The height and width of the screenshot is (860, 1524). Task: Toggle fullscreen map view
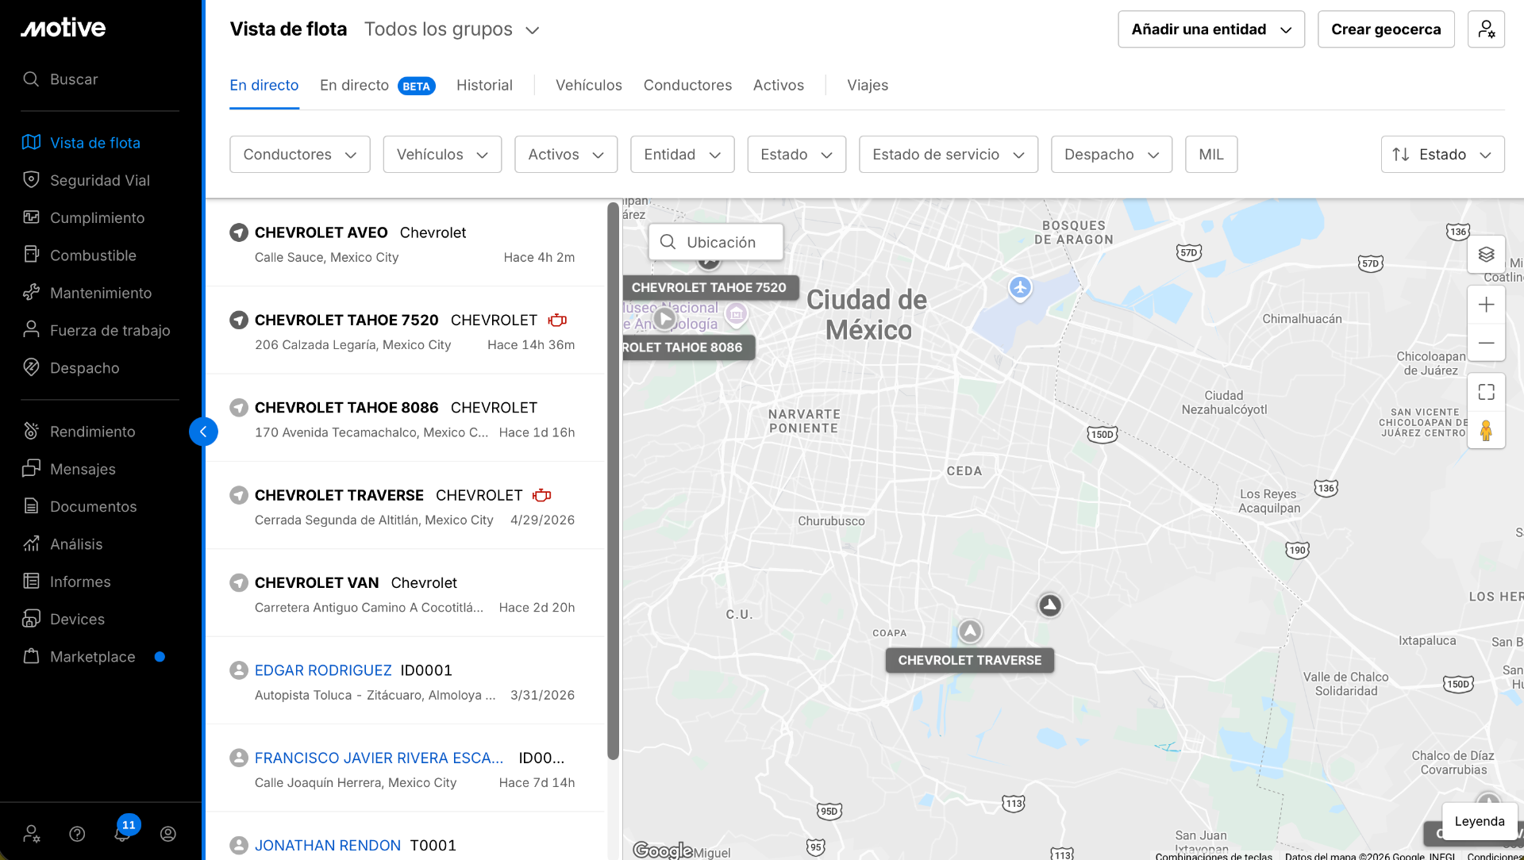pyautogui.click(x=1486, y=392)
